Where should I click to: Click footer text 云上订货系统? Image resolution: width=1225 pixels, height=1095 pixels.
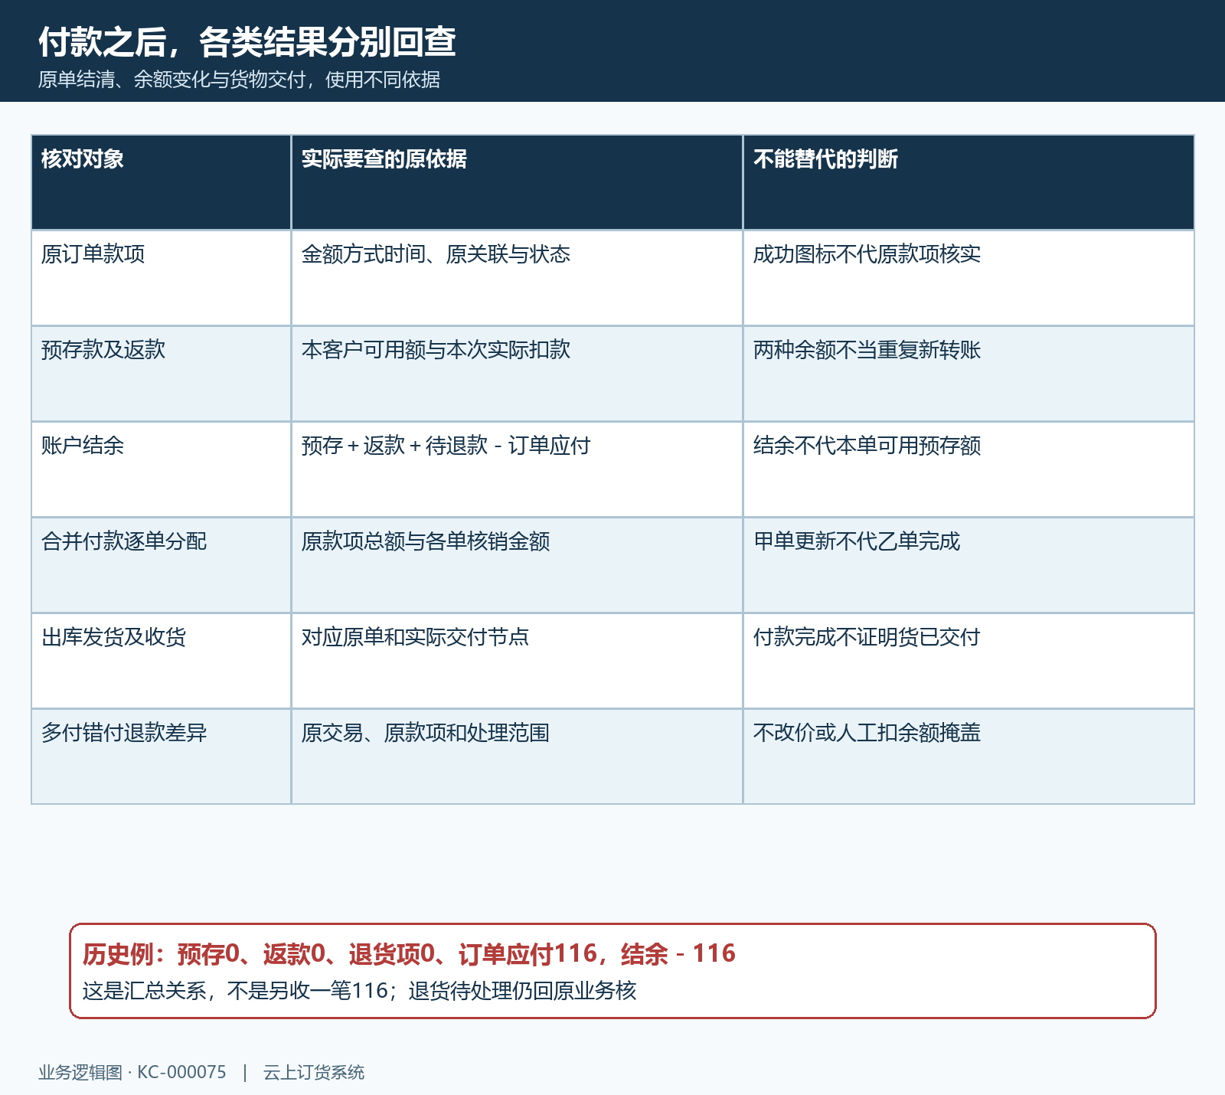pos(314,1073)
